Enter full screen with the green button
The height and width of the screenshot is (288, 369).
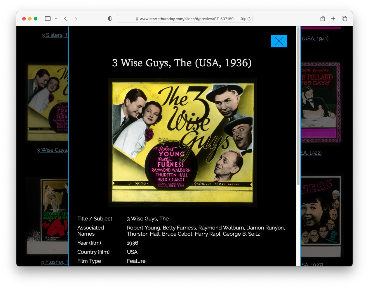click(x=36, y=19)
